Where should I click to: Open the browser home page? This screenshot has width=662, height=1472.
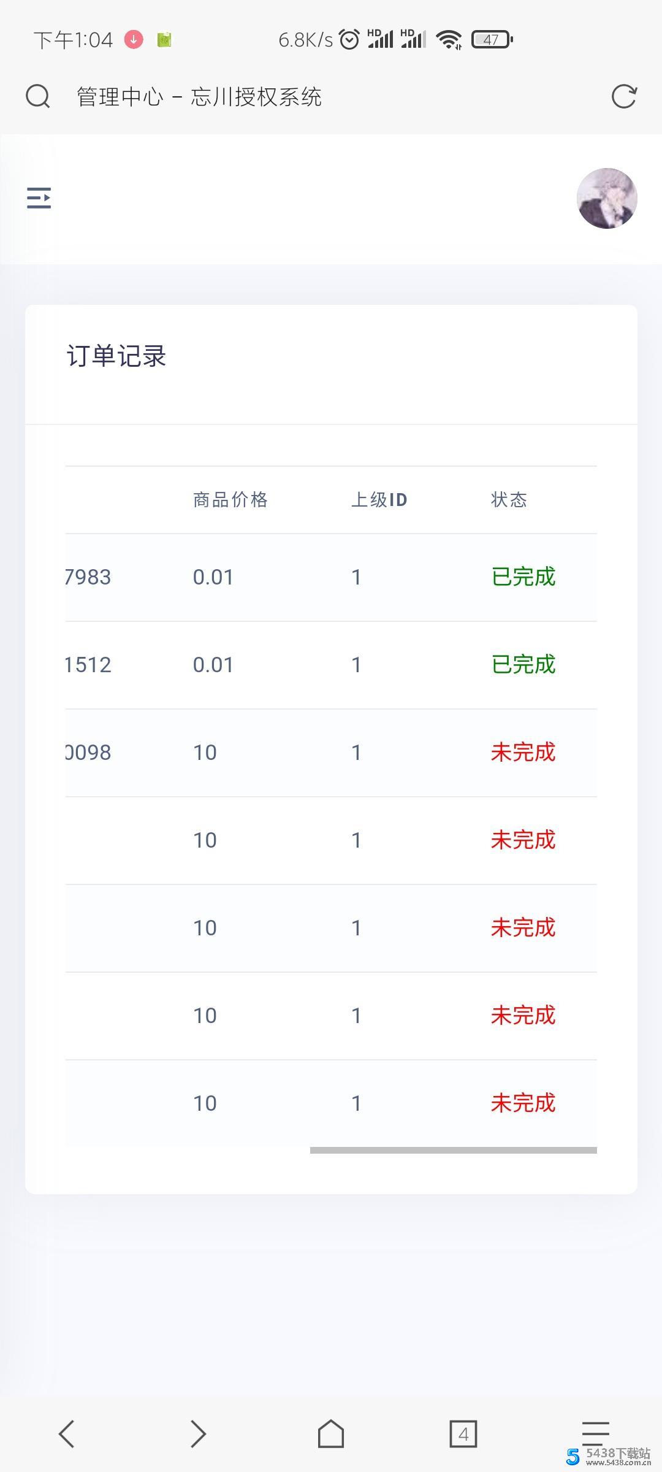pyautogui.click(x=331, y=1433)
